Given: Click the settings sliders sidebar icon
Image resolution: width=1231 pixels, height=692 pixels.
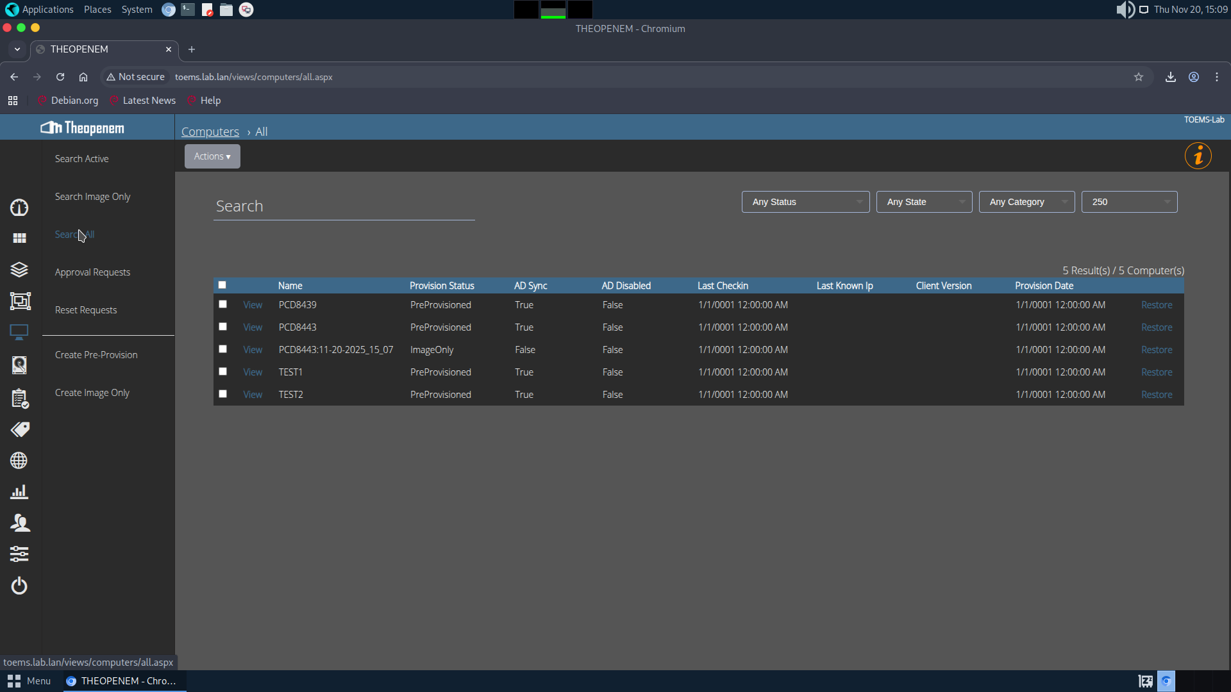Looking at the screenshot, I should pos(19,554).
